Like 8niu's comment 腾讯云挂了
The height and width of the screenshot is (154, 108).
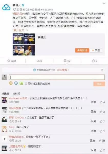[102, 131]
